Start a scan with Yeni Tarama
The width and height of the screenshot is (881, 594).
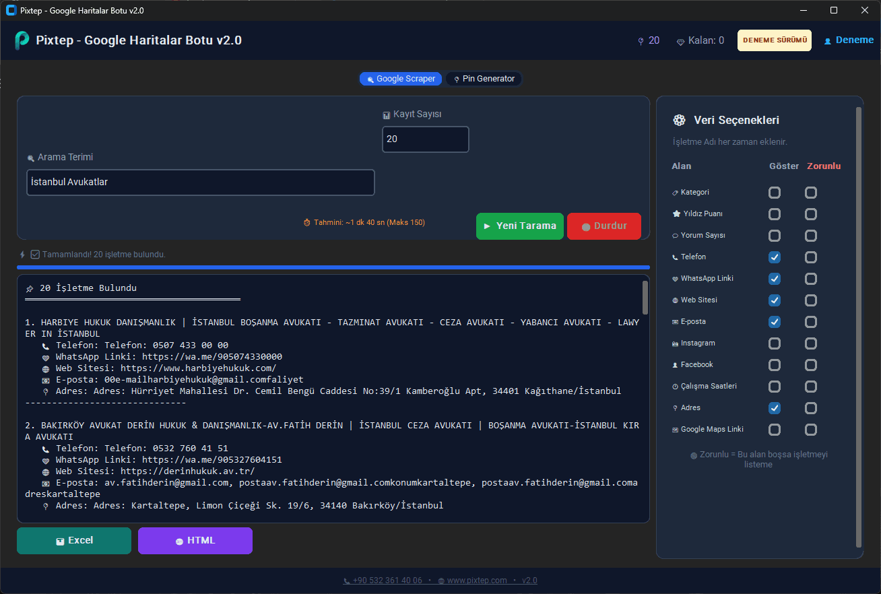click(520, 226)
